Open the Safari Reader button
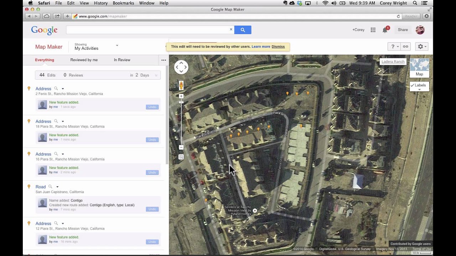The width and height of the screenshot is (456, 256). tap(411, 16)
